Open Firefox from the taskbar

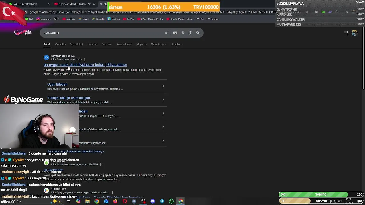click(x=115, y=201)
